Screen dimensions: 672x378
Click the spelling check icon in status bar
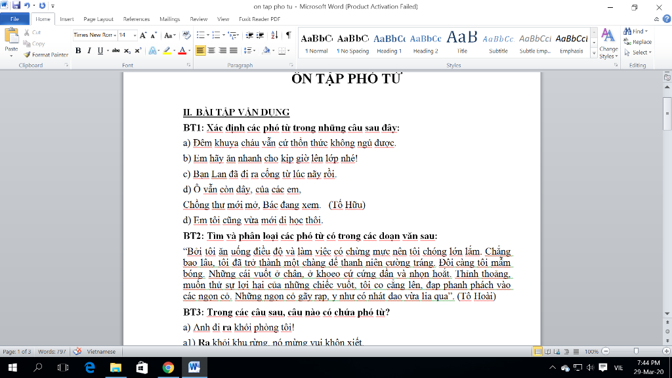(x=77, y=352)
